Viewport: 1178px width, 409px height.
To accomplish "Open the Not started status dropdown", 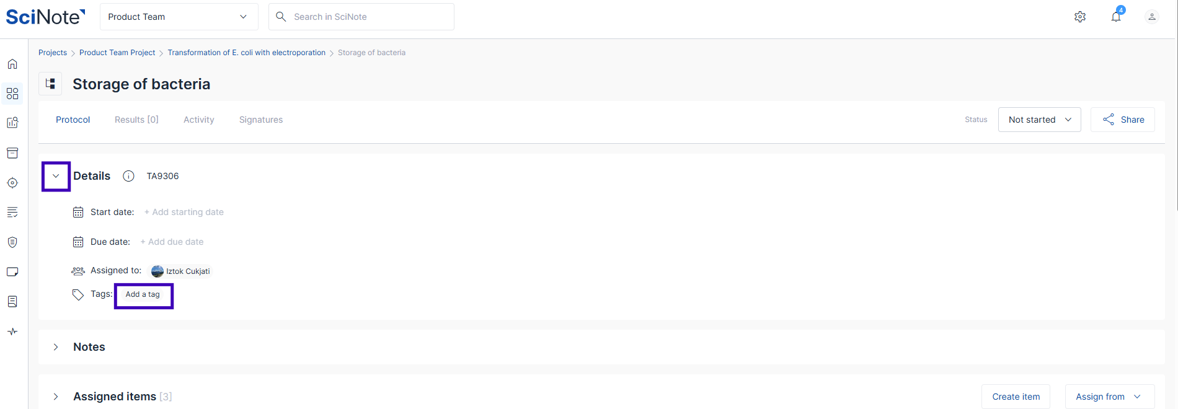I will (1039, 120).
